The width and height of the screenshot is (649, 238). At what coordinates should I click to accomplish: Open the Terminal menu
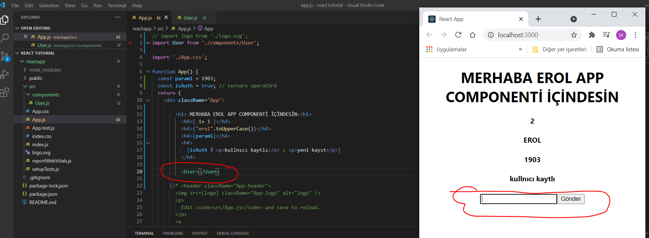coord(117,5)
